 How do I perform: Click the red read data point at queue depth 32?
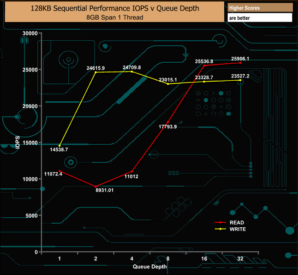point(240,63)
